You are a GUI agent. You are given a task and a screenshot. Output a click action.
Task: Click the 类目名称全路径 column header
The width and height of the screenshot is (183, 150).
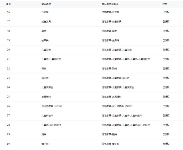110,4
